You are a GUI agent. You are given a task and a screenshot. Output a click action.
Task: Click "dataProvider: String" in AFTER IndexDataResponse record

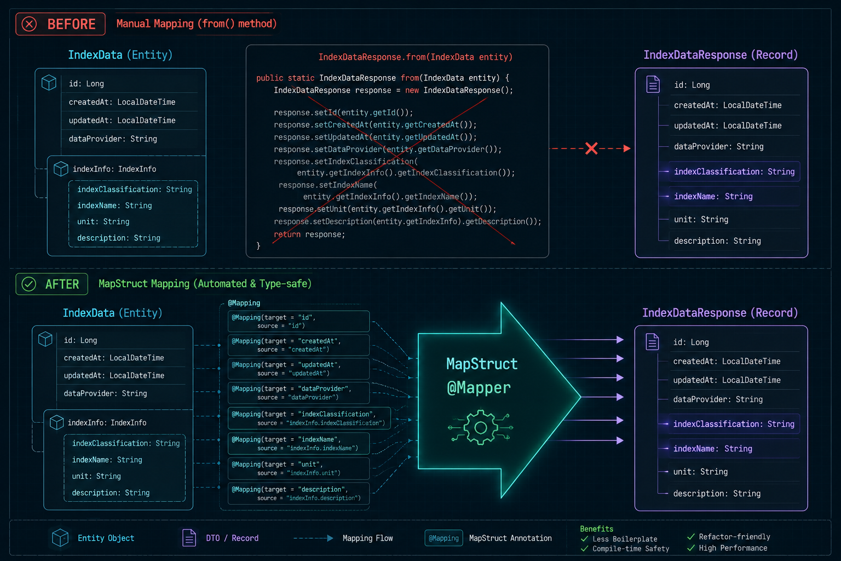click(718, 399)
